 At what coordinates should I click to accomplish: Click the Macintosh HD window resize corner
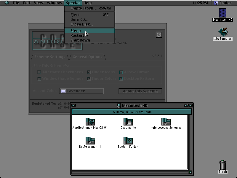(x=190, y=172)
